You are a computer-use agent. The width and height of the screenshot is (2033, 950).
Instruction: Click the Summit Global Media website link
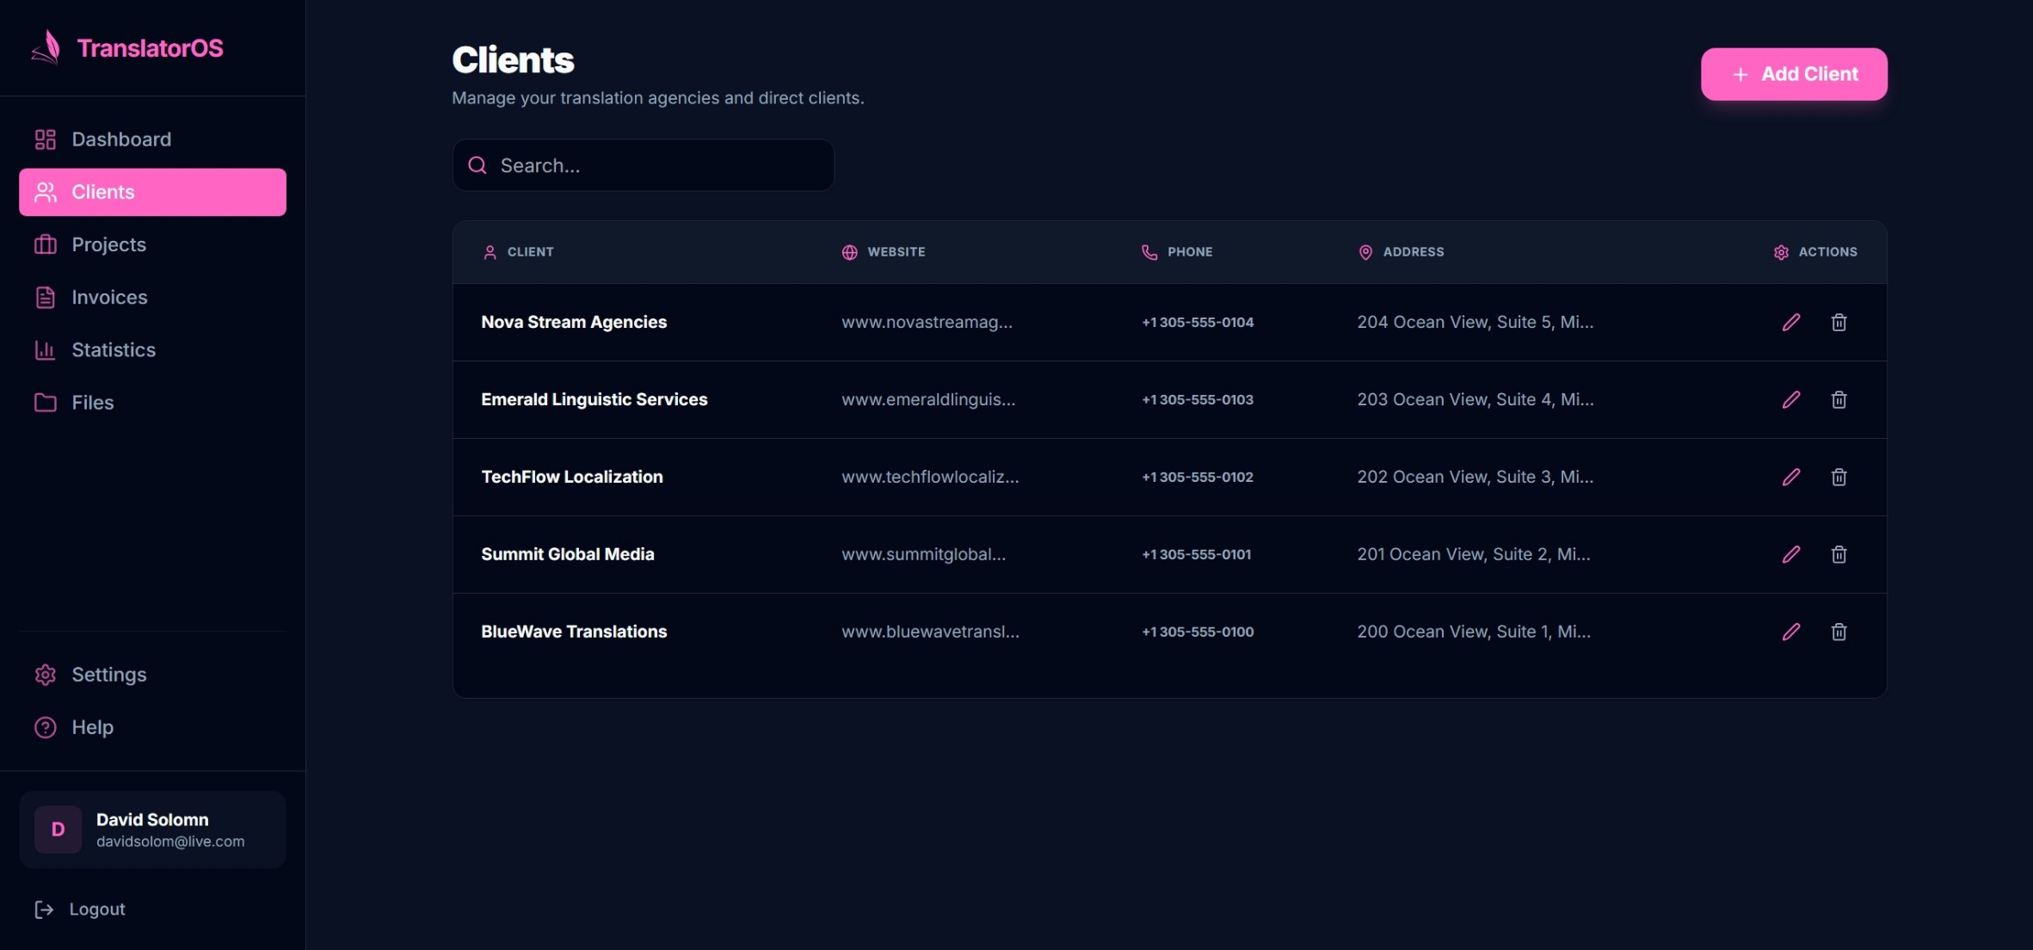tap(924, 554)
